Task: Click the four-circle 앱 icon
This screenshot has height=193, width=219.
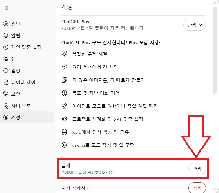Action: point(6,59)
